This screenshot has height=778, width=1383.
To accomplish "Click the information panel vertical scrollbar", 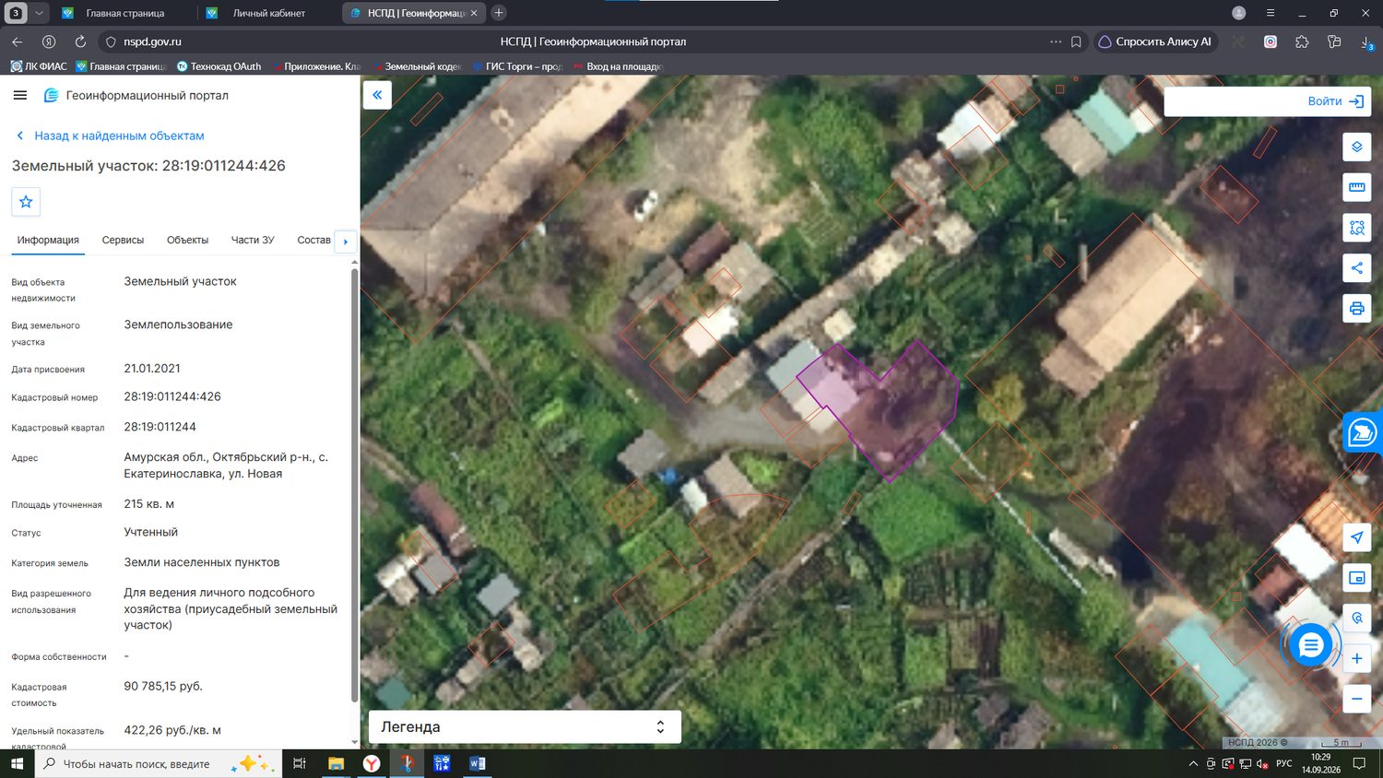I will pyautogui.click(x=354, y=484).
